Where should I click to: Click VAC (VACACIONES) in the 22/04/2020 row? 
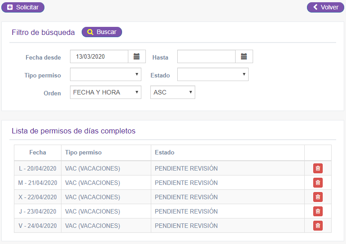(x=92, y=197)
